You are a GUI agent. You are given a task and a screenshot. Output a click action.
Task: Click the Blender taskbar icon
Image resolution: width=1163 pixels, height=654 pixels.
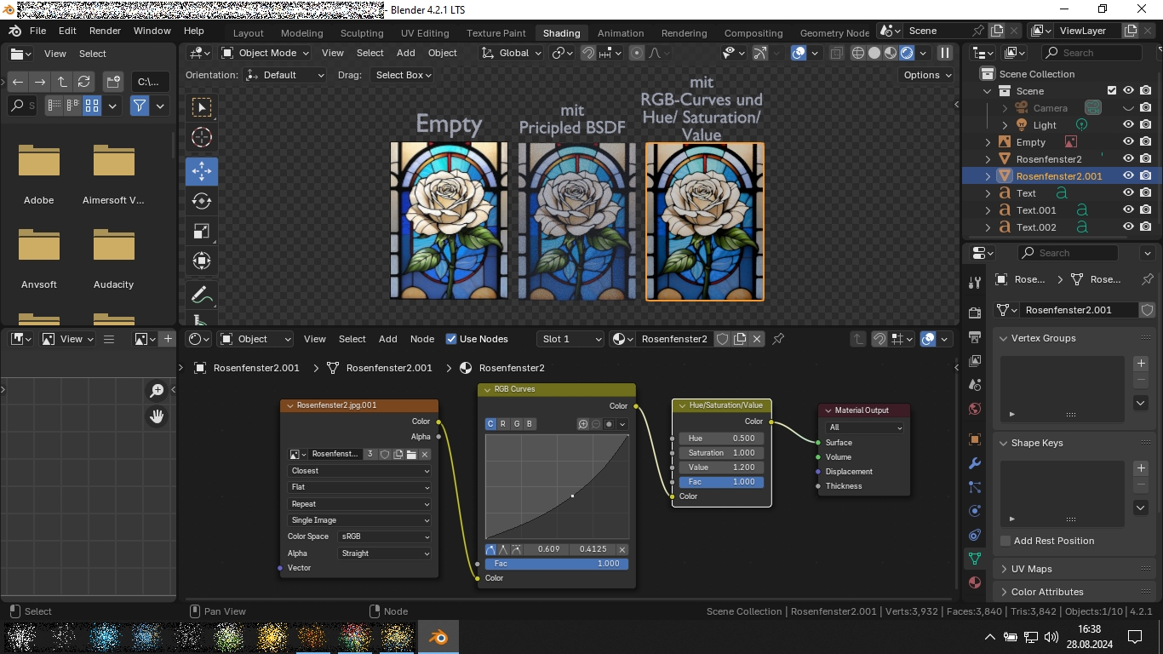(x=437, y=637)
